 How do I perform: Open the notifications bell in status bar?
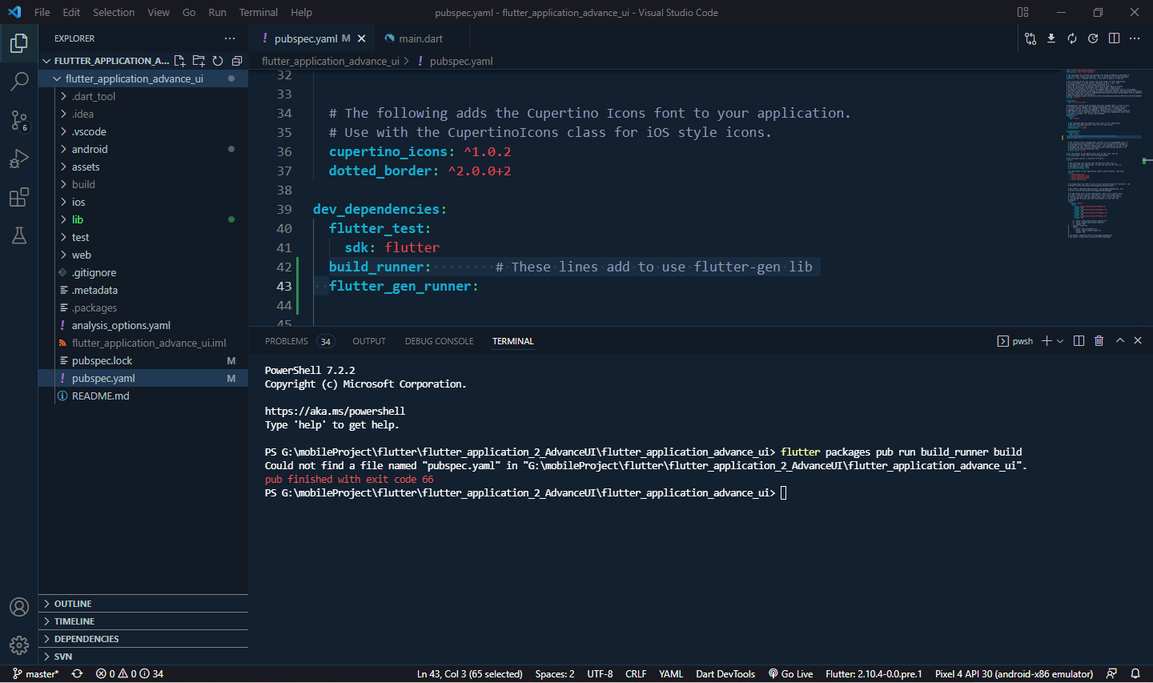[x=1135, y=674]
